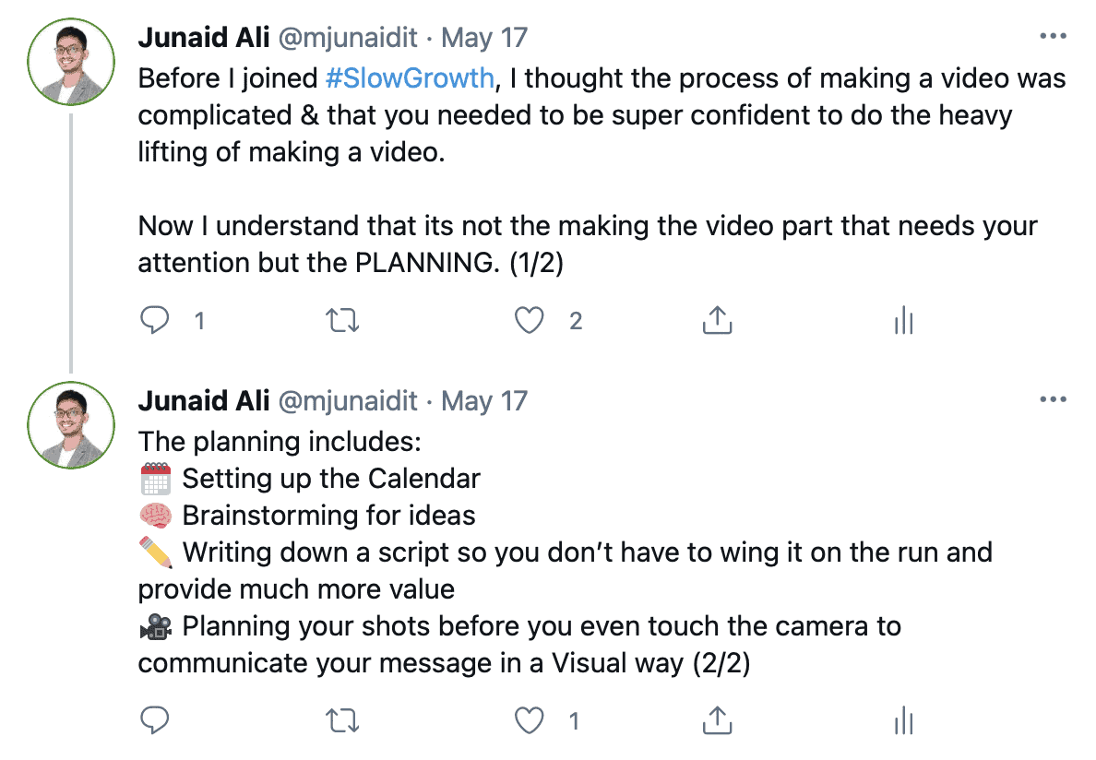1096x760 pixels.
Task: Open Junaid Ali's profile from first tweet name
Action: 204,38
